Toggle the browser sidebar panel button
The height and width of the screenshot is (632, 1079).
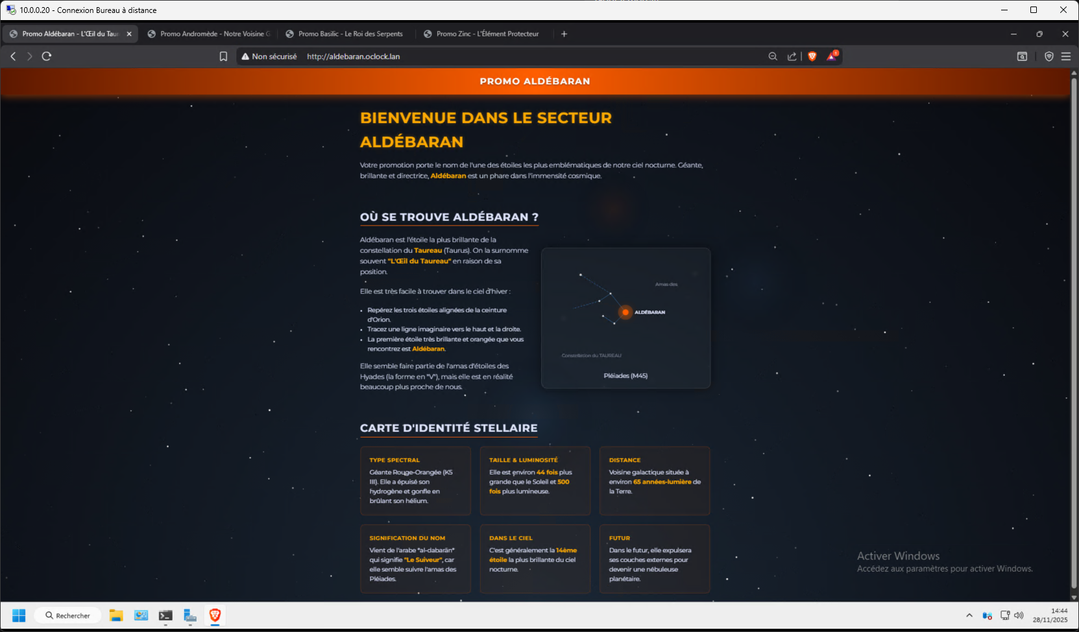[x=1022, y=56]
